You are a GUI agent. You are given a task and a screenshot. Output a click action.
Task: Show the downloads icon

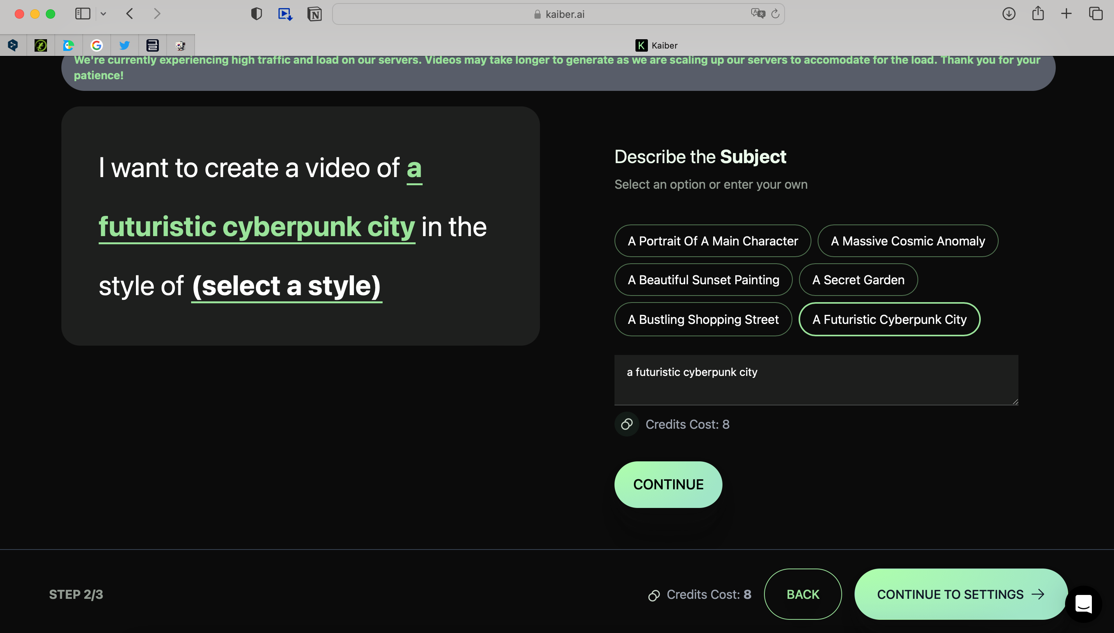coord(1009,14)
